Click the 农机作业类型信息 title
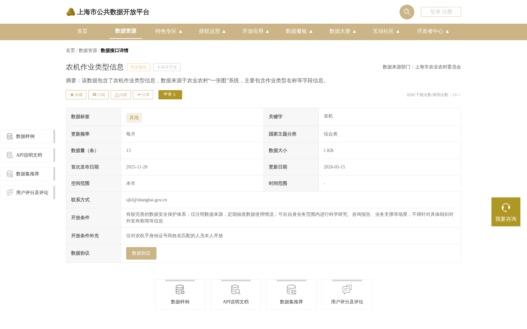The image size is (527, 329). pyautogui.click(x=95, y=67)
